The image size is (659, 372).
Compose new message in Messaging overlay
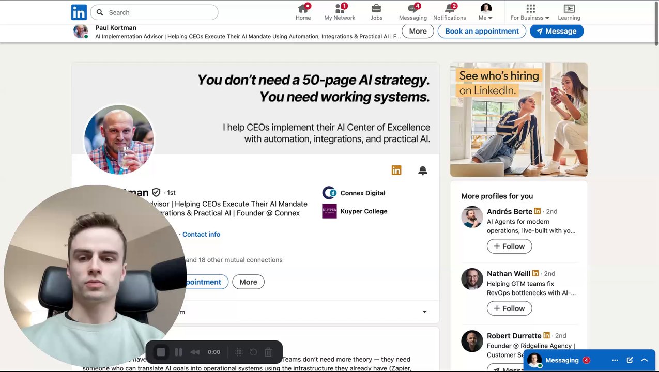point(630,360)
